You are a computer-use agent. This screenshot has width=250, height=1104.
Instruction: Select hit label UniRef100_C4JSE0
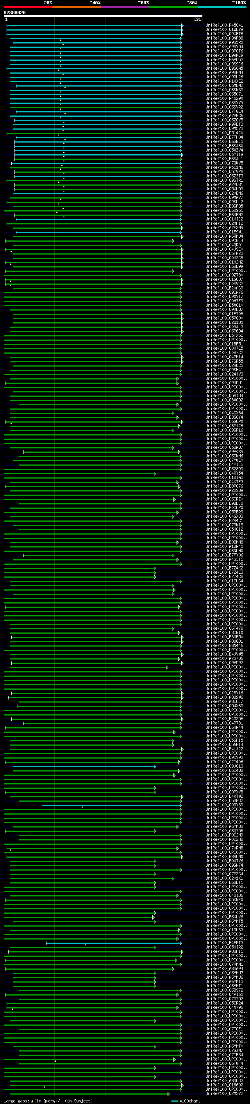tap(224, 249)
